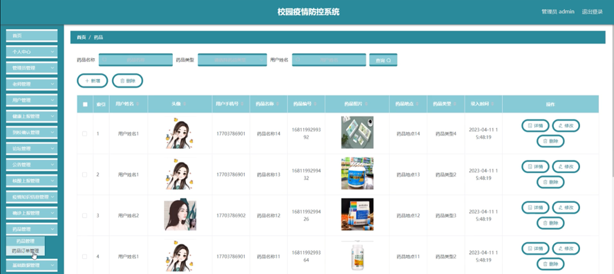Viewport: 614px width, 274px height.
Task: Expand 老师管理 sidebar menu
Action: click(x=32, y=84)
